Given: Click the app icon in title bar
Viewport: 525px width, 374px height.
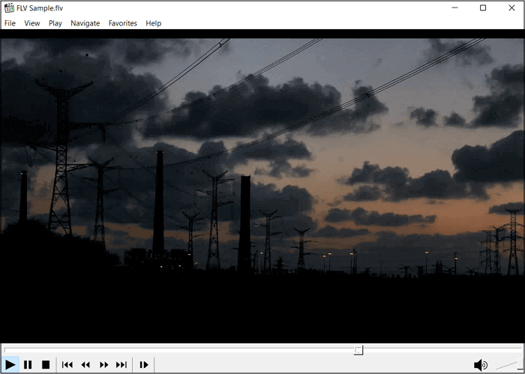Looking at the screenshot, I should [8, 8].
